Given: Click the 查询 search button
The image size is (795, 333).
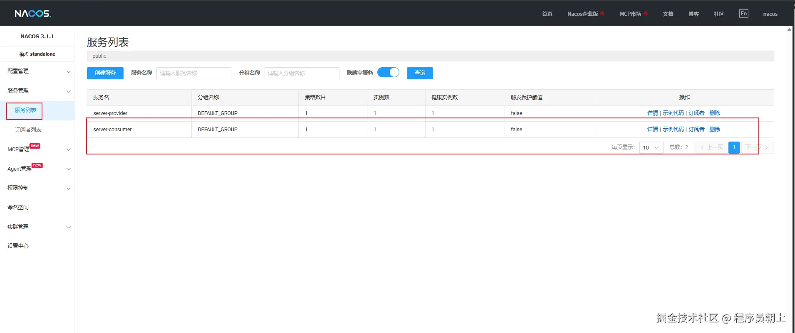Looking at the screenshot, I should tap(420, 73).
